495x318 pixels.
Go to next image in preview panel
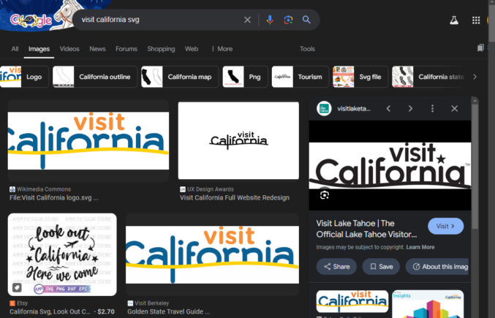coord(410,108)
